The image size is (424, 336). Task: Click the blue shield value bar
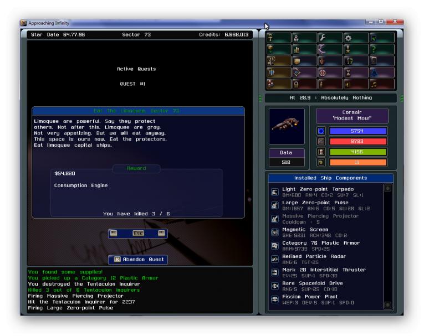(x=357, y=131)
